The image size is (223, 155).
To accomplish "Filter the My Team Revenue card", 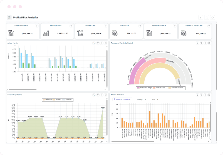I will click(175, 26).
